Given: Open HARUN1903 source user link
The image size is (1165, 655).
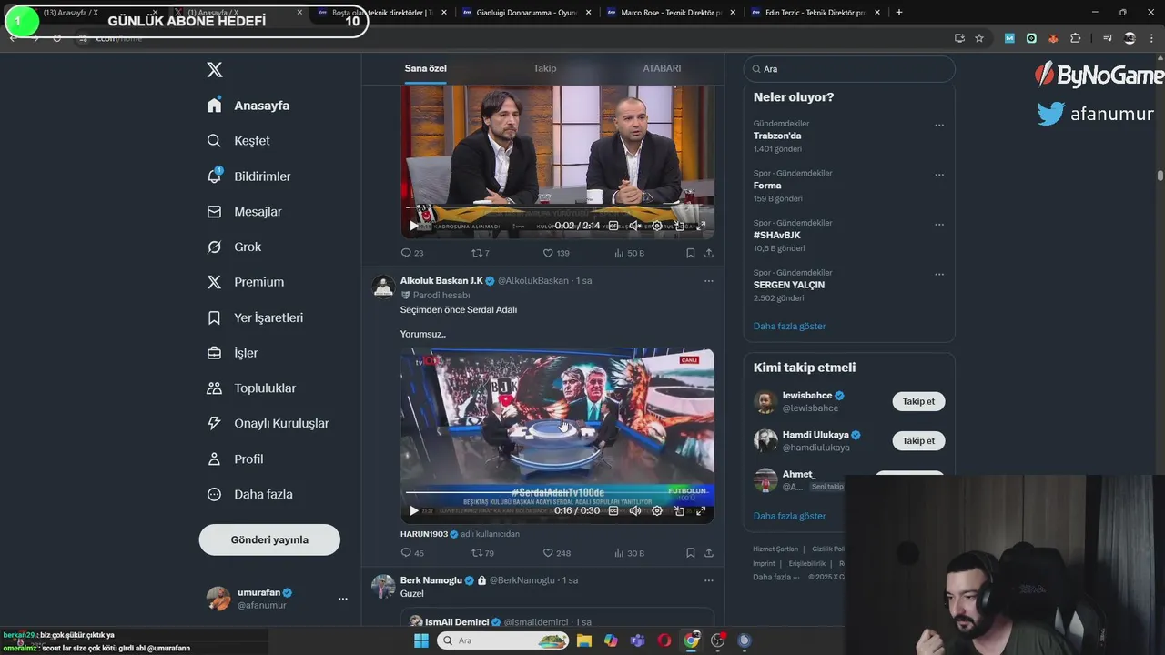Looking at the screenshot, I should [424, 534].
